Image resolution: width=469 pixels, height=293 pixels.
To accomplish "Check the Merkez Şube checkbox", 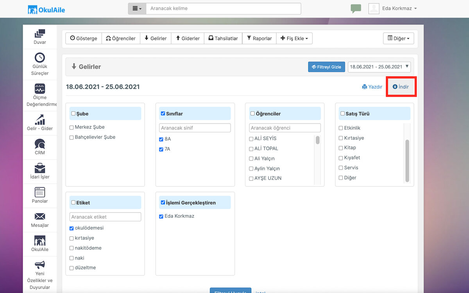I will pyautogui.click(x=72, y=127).
